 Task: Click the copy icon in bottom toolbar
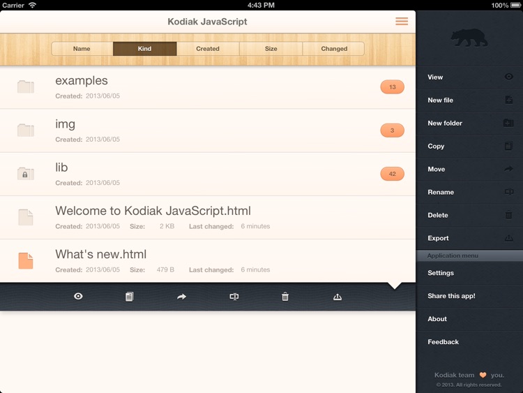click(x=130, y=297)
